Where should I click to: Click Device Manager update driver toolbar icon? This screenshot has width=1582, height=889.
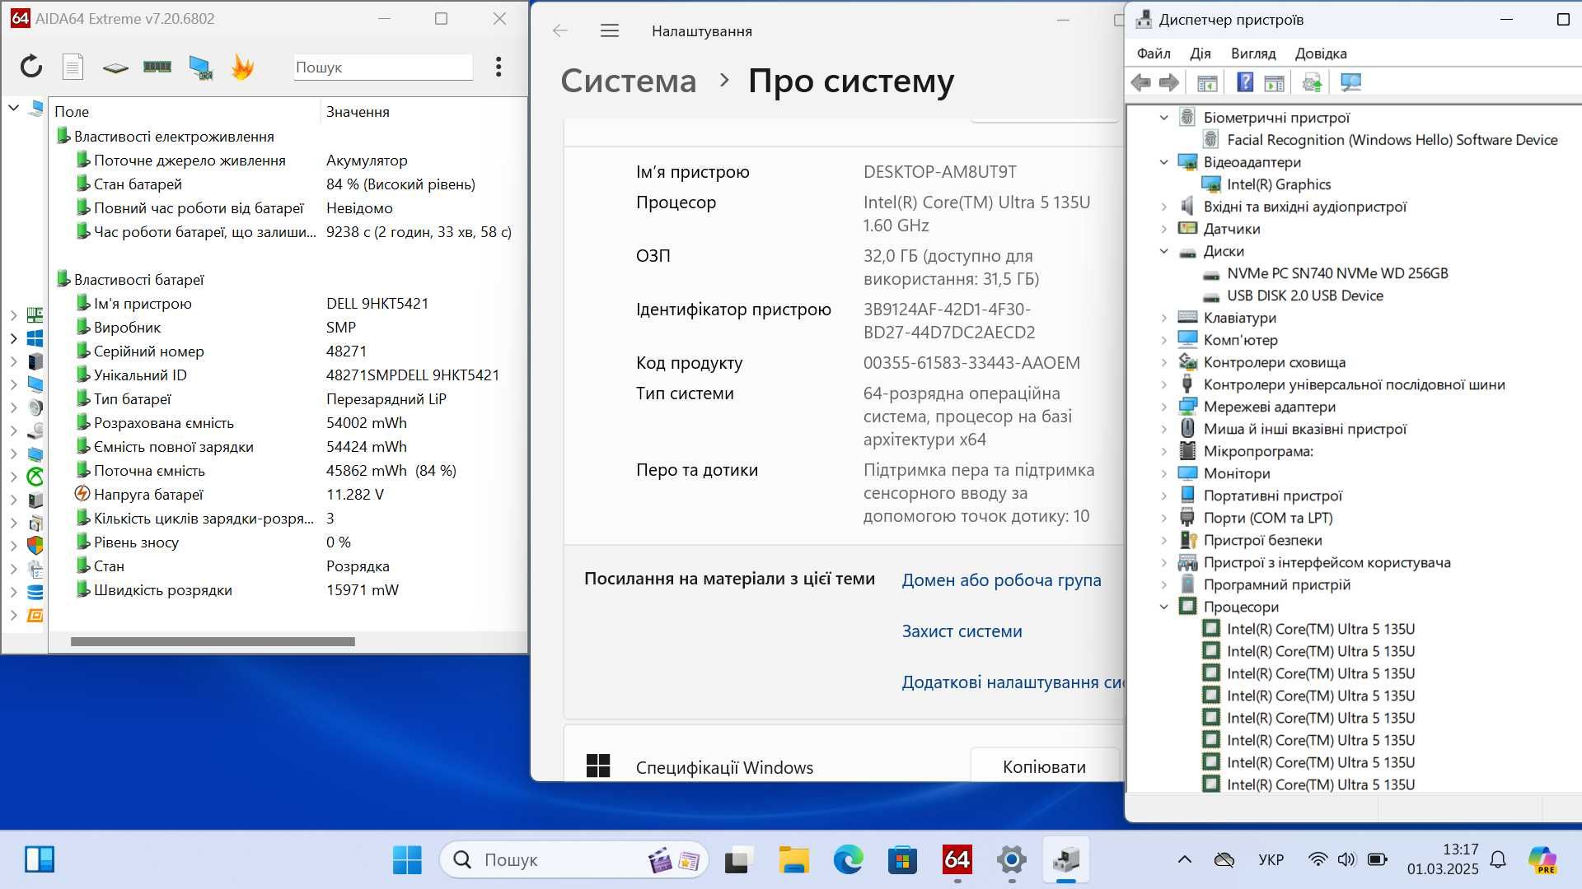[x=1312, y=82]
